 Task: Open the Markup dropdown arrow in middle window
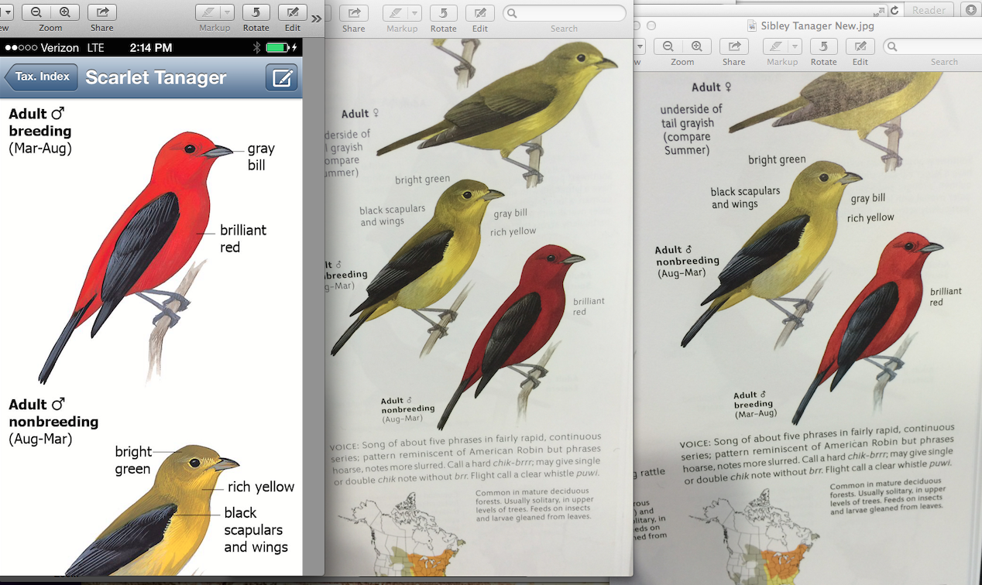tap(414, 13)
